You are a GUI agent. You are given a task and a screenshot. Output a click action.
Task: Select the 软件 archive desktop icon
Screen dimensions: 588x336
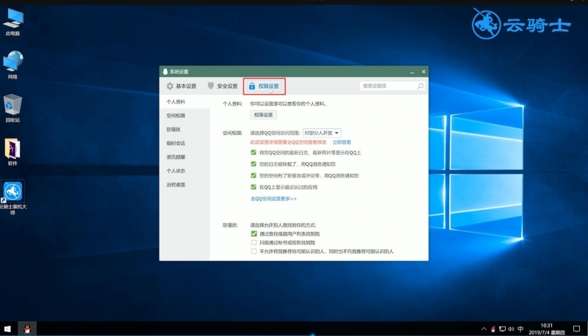(x=12, y=152)
